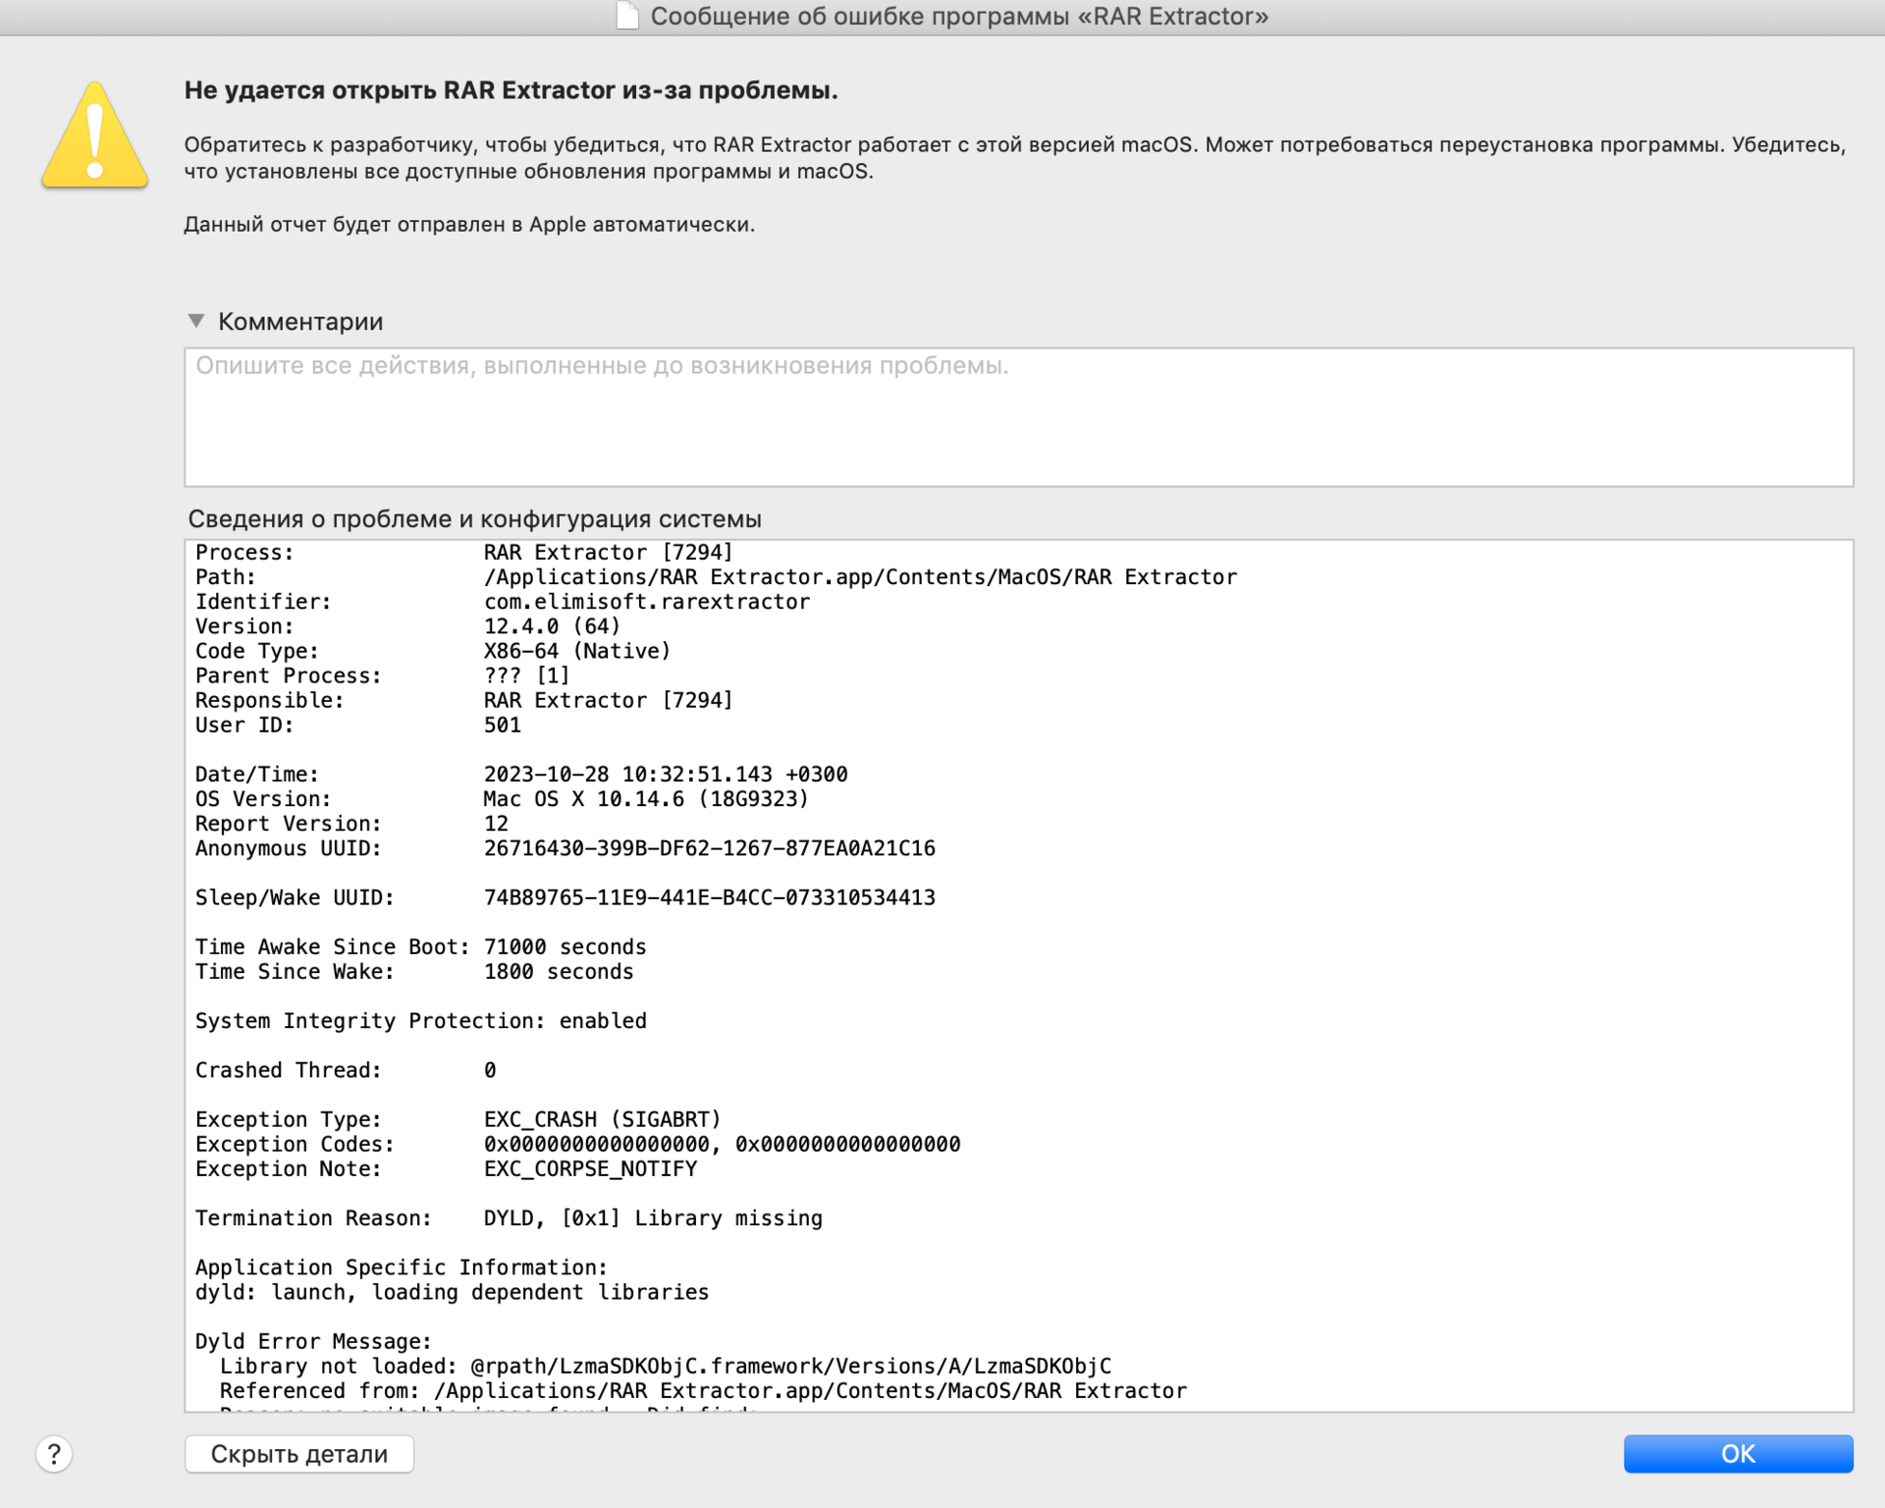This screenshot has height=1508, width=1885.
Task: Click dyld: launch, loading dependent libraries line
Action: point(452,1292)
